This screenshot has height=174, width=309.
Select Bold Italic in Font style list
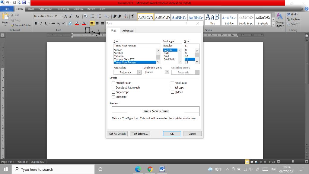pyautogui.click(x=169, y=60)
